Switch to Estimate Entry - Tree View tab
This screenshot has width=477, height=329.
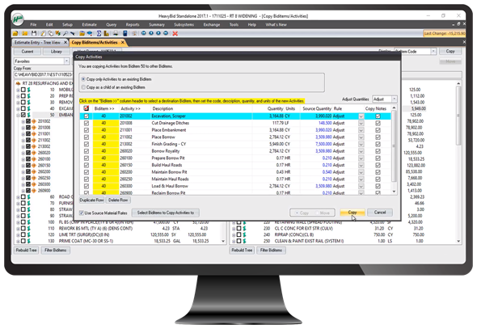point(38,42)
